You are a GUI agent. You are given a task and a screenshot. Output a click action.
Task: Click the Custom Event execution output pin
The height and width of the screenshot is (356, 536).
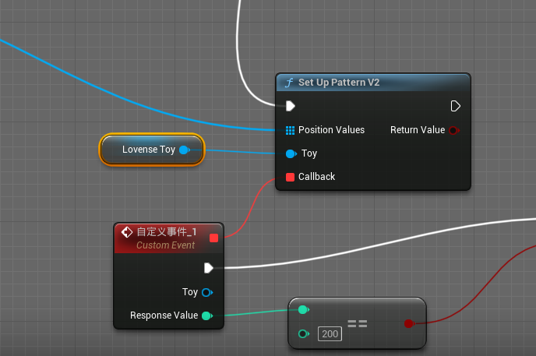[209, 268]
